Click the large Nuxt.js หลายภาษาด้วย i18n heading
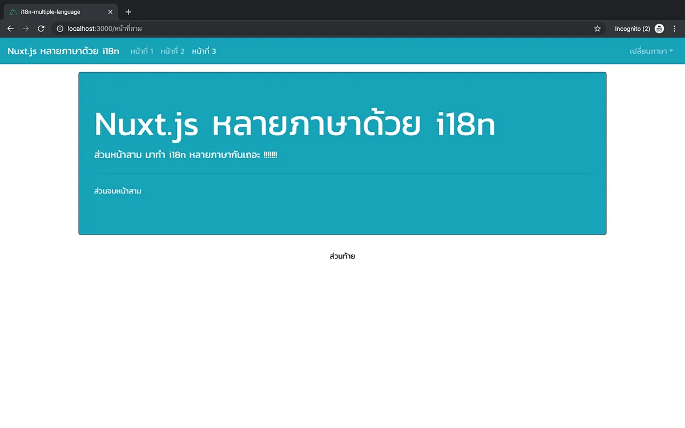Image resolution: width=685 pixels, height=428 pixels. pyautogui.click(x=295, y=124)
